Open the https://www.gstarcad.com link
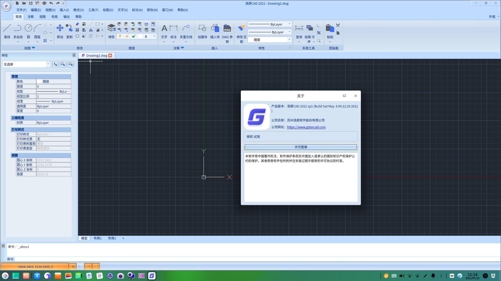501x281 pixels. point(306,127)
